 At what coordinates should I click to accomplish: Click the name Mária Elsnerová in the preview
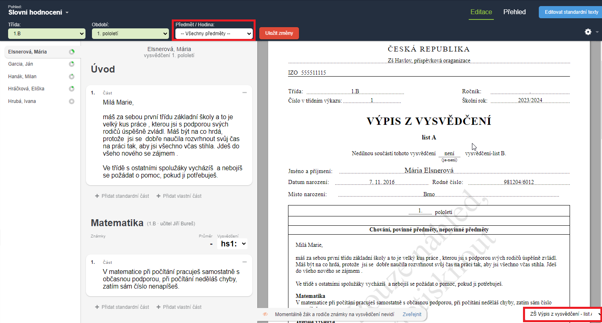429,171
